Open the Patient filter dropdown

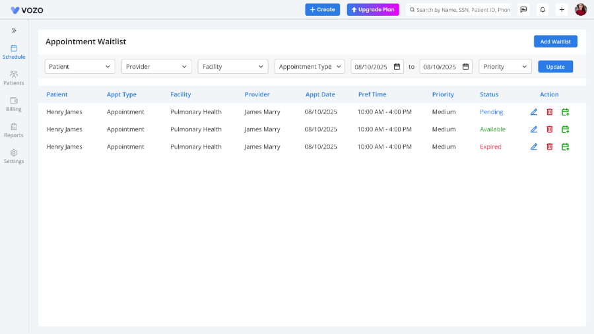click(x=80, y=67)
